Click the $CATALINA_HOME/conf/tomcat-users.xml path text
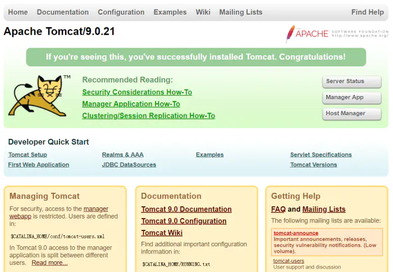The height and width of the screenshot is (272, 393). coord(58,237)
